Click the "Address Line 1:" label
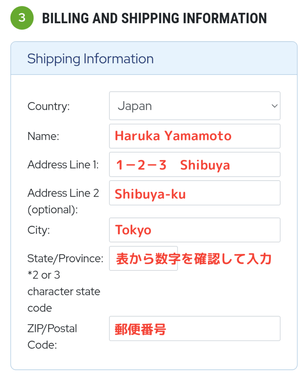 click(63, 165)
